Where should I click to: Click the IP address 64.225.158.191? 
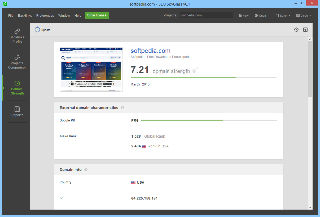tap(144, 198)
